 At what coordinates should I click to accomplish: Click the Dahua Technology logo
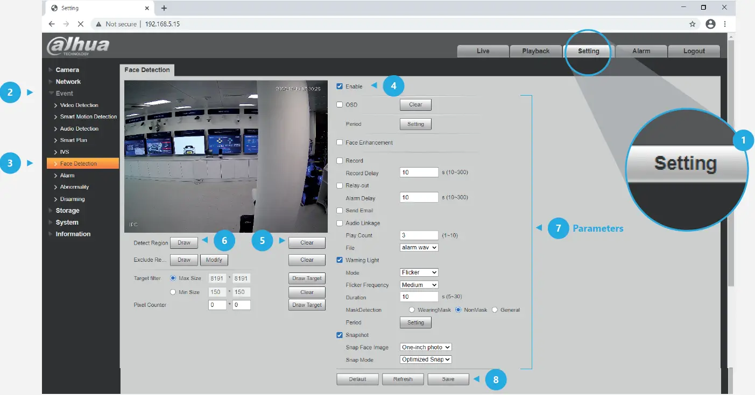(x=78, y=46)
